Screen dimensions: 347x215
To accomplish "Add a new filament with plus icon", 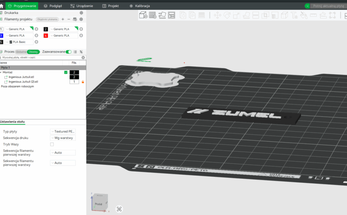I will [x=63, y=19].
